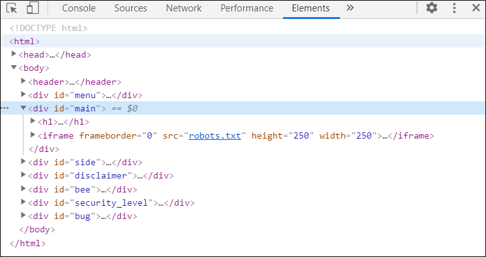Expand the div id="bug" node
Viewport: 486px width, 257px height.
[x=23, y=215]
